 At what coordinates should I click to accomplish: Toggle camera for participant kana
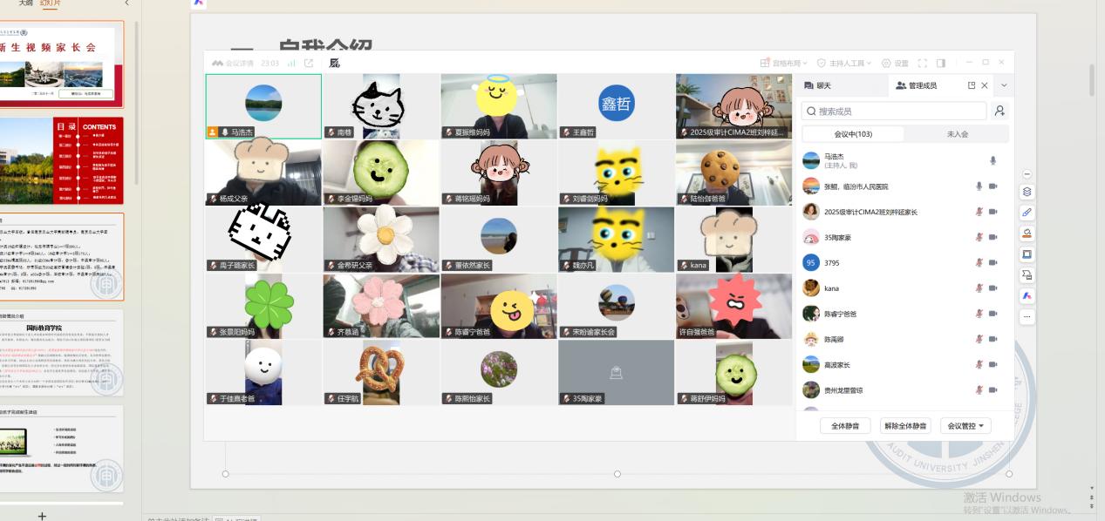click(993, 288)
